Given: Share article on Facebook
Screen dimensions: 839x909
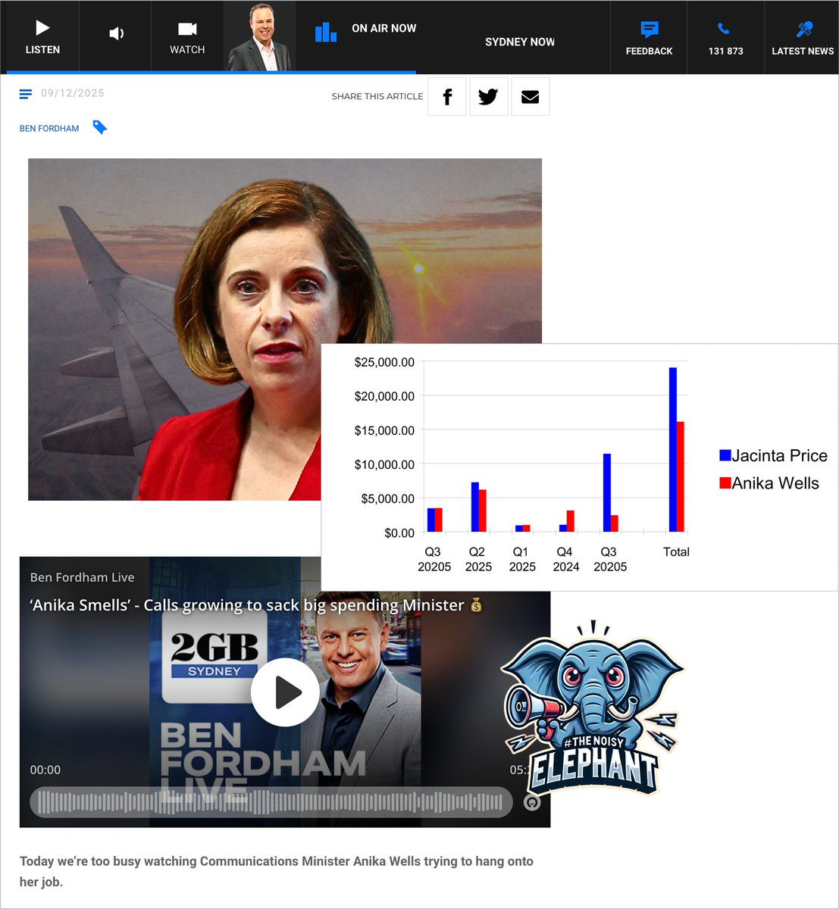Looking at the screenshot, I should (447, 96).
